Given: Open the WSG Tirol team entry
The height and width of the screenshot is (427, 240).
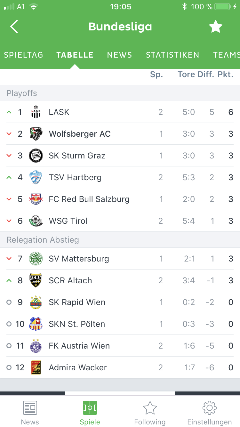Looking at the screenshot, I should pos(68,221).
